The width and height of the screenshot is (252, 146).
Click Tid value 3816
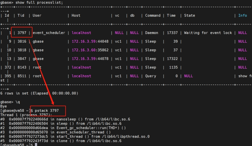coord(22,41)
